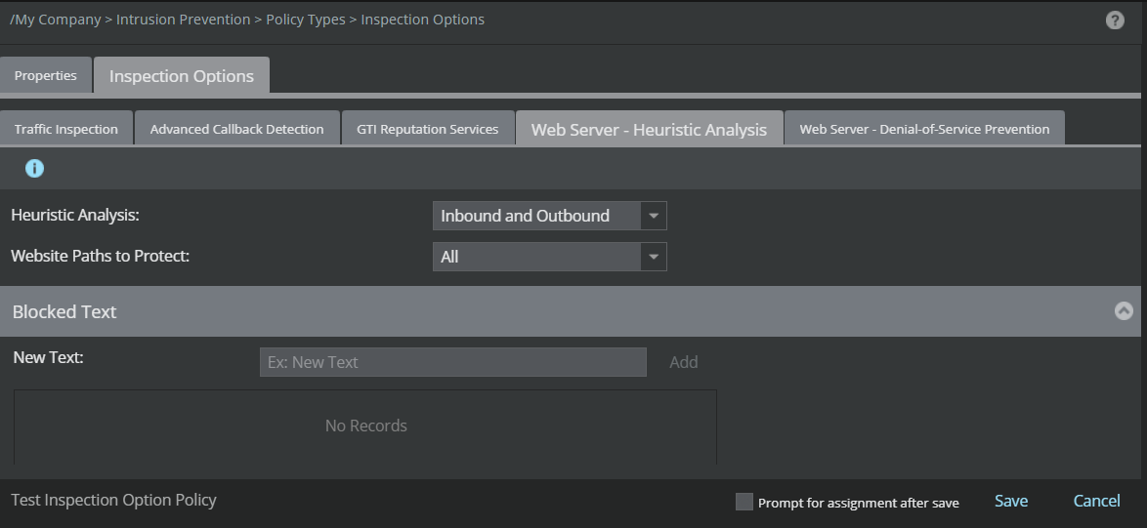The height and width of the screenshot is (528, 1147).
Task: Open Website Paths to Protect dropdown
Action: coord(549,257)
